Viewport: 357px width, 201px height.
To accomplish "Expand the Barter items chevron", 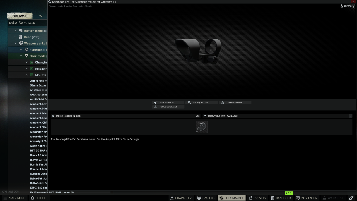I will tap(16, 31).
